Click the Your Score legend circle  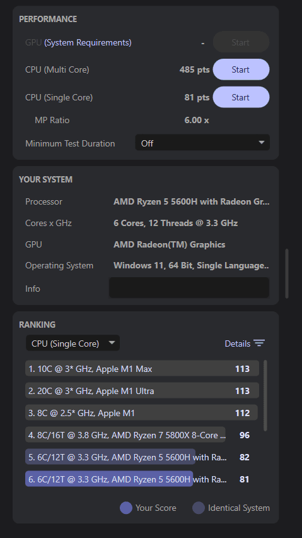(x=126, y=508)
